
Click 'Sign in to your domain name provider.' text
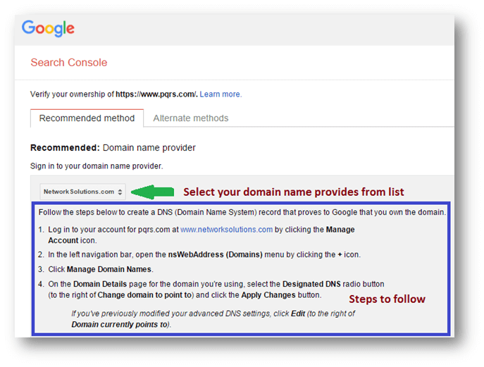[x=97, y=166]
